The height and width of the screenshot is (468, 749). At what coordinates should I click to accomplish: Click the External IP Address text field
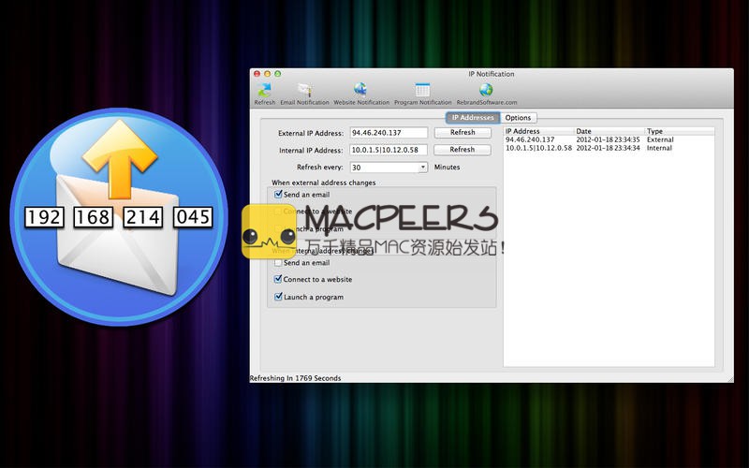click(x=389, y=133)
